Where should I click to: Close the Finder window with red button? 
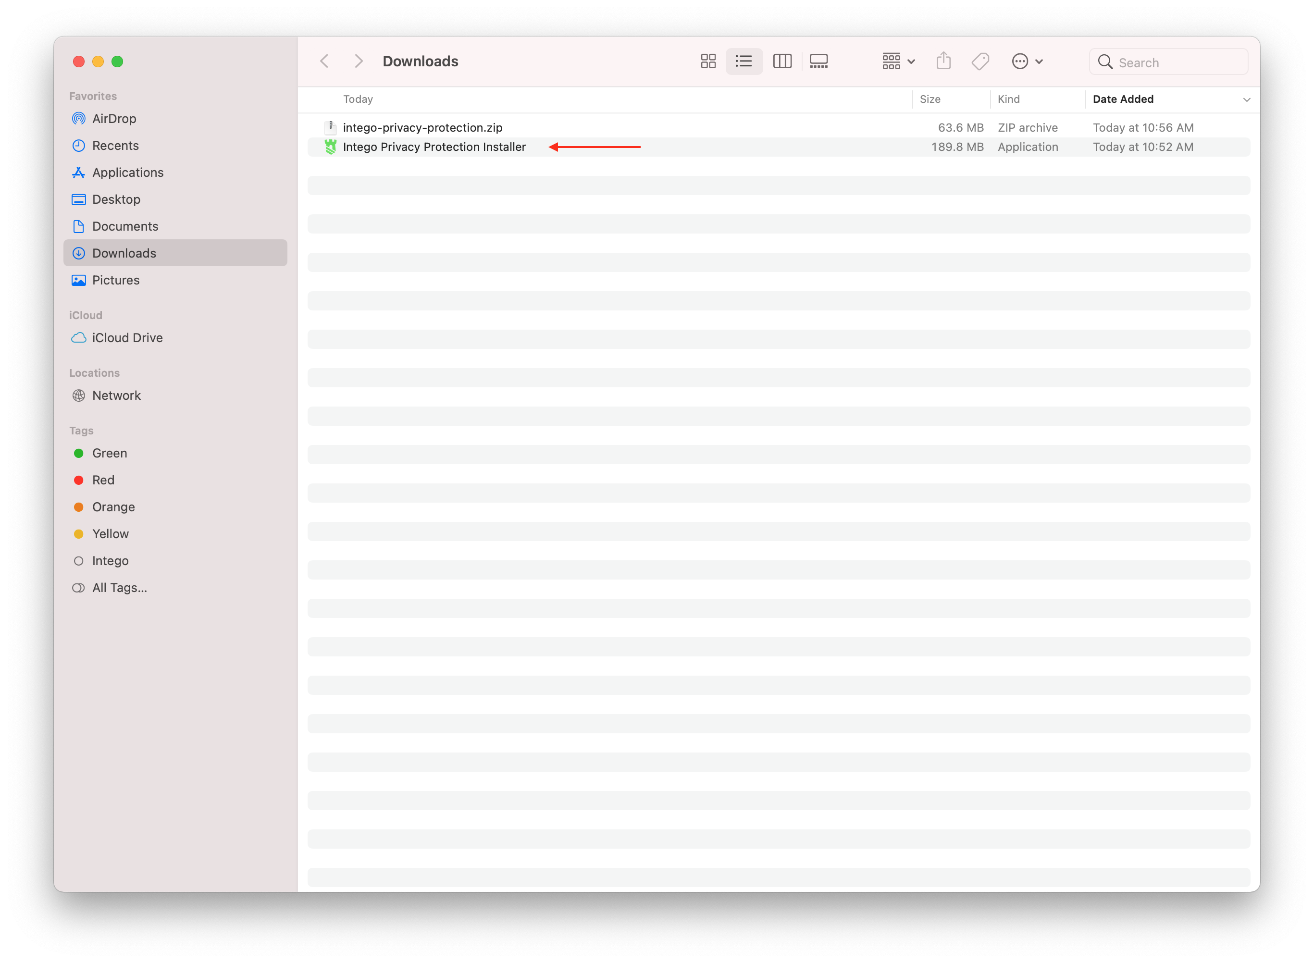coord(79,61)
